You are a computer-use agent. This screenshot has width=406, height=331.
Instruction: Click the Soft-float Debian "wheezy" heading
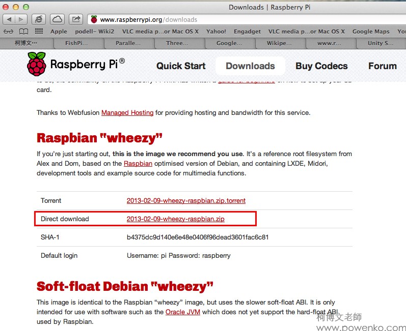125,286
